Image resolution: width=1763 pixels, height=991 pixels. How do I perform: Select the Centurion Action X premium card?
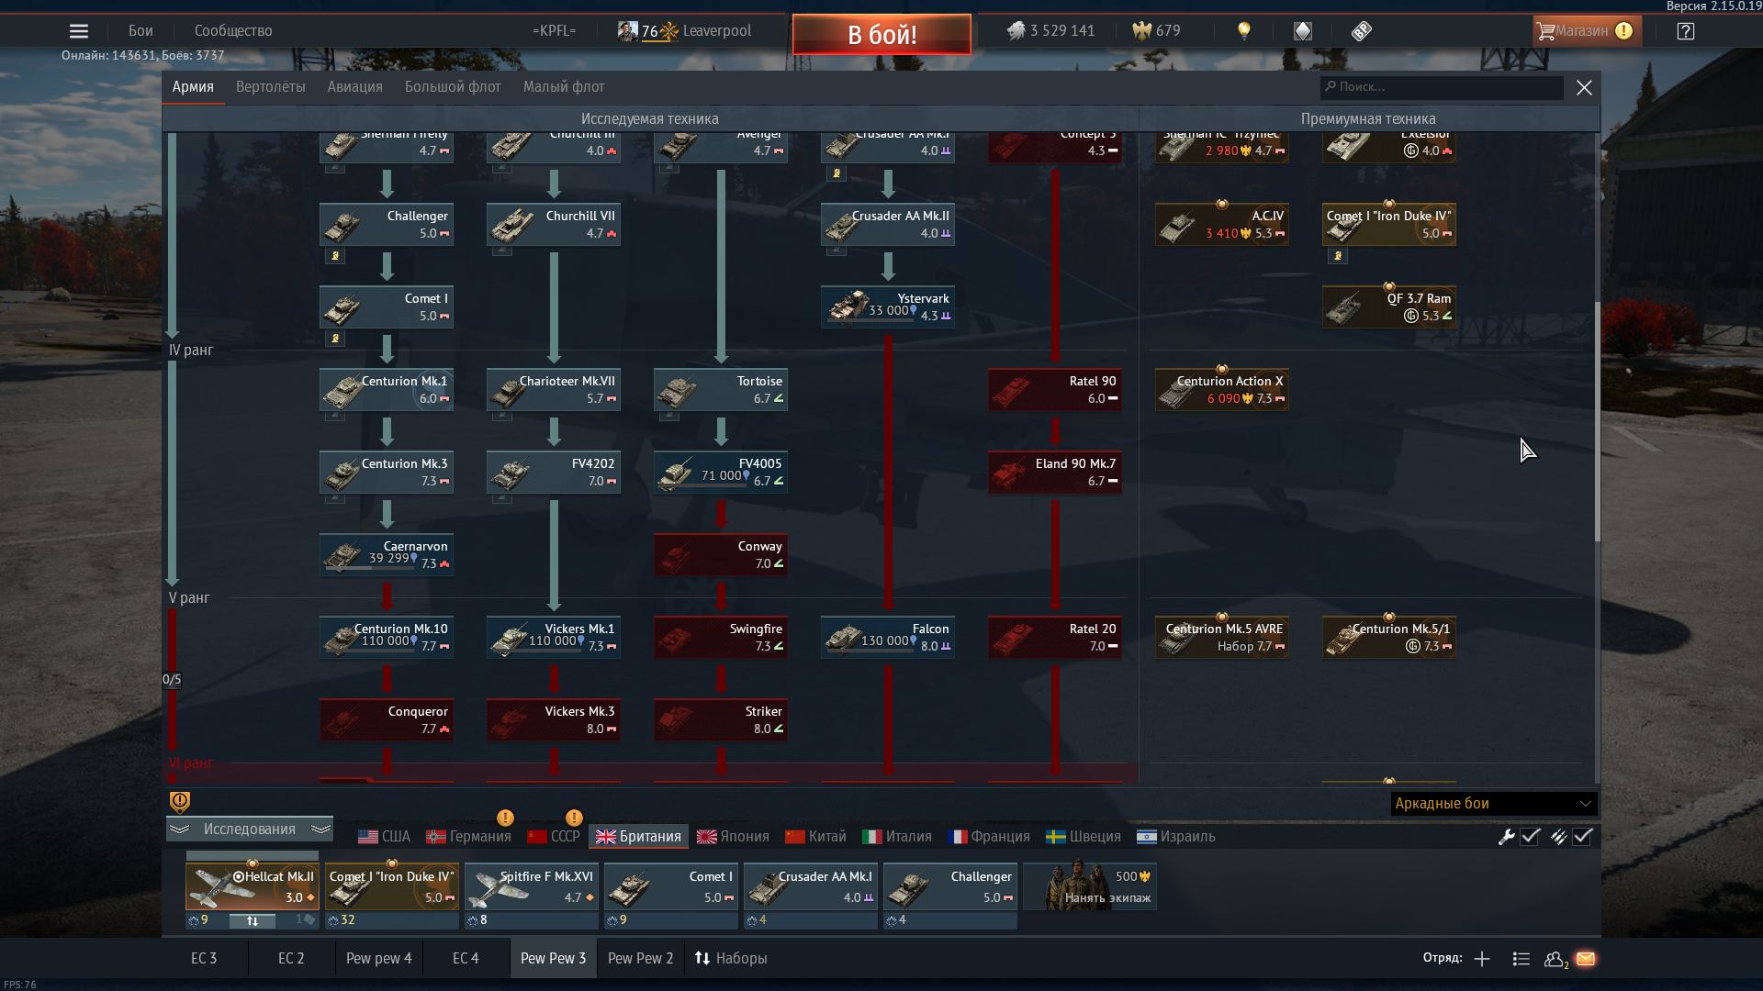click(x=1222, y=389)
